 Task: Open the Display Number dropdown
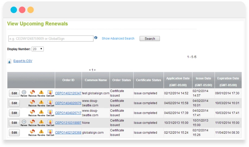[38, 49]
